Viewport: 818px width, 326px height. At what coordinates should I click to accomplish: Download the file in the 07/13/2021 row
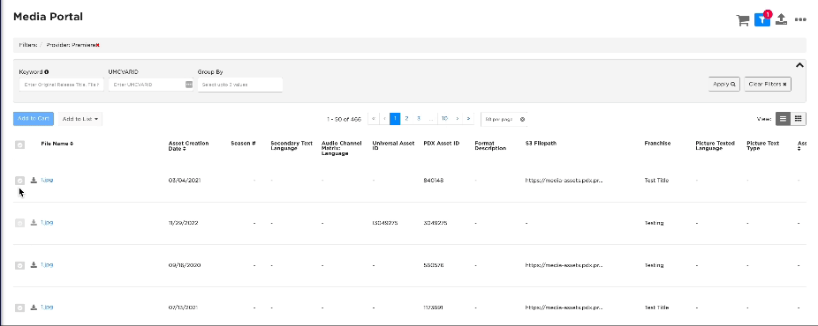pos(34,307)
